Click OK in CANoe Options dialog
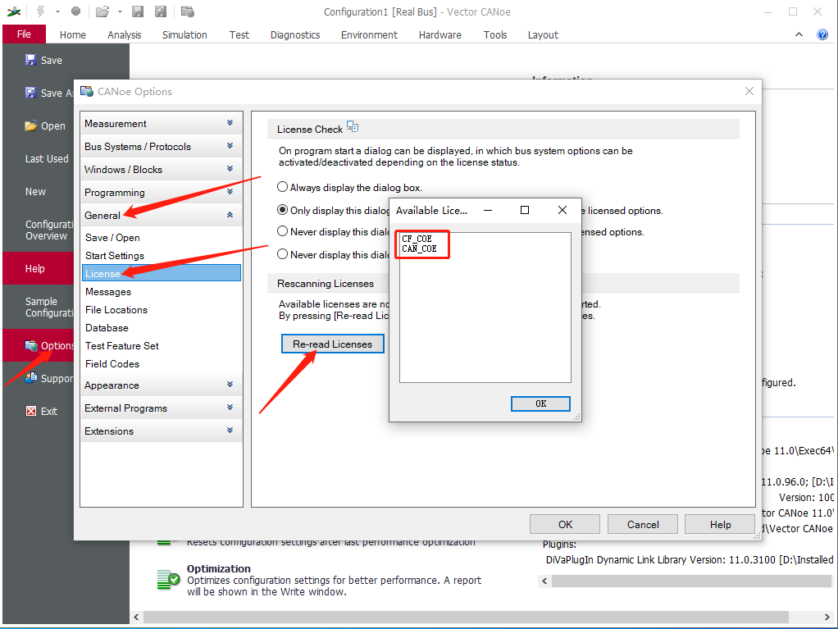 565,524
